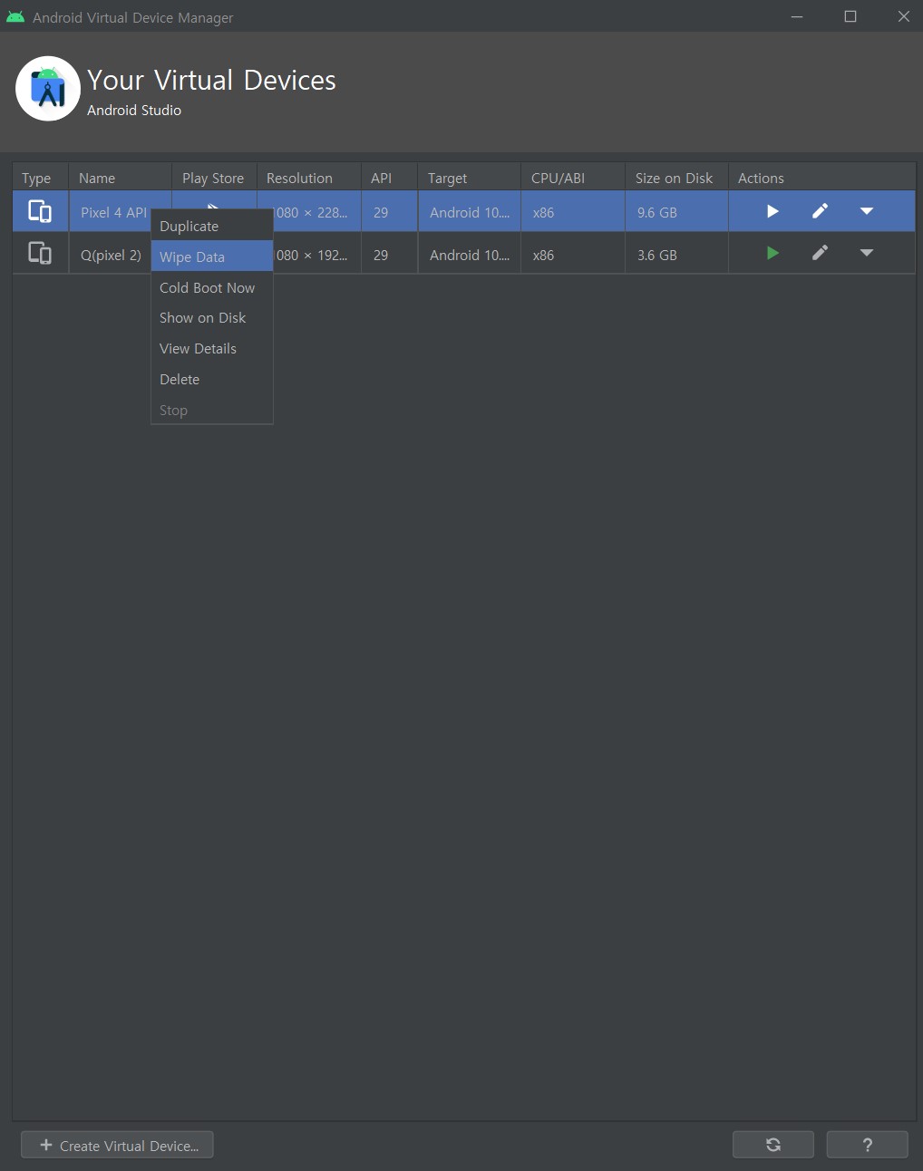Click Target cell of Q(pixel 2) row

coord(469,255)
